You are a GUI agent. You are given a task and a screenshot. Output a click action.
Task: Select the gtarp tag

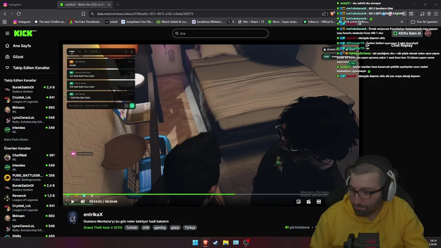pos(175,228)
